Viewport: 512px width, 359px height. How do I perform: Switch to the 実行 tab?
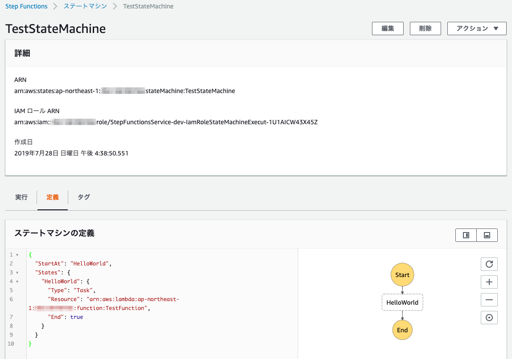point(21,197)
